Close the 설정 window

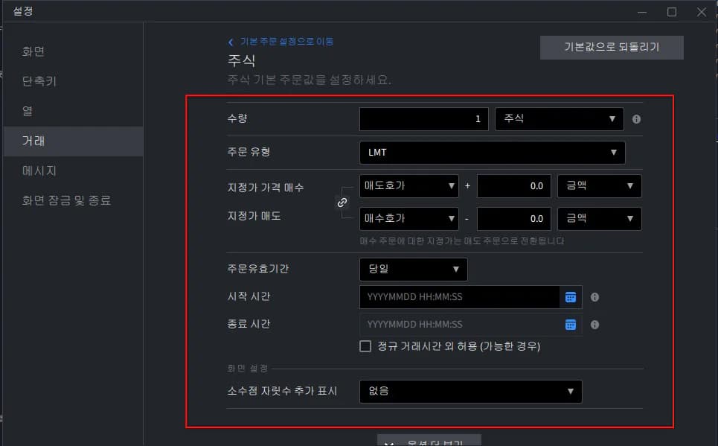701,12
